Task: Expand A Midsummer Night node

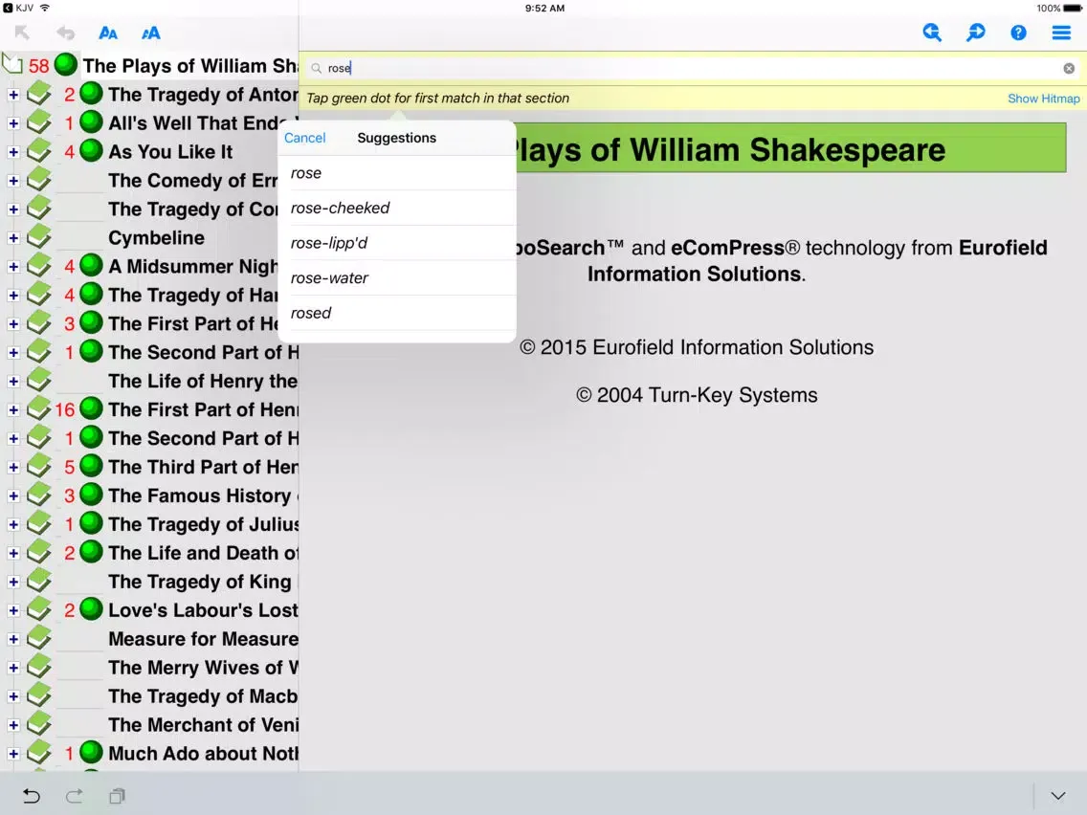Action: (13, 266)
